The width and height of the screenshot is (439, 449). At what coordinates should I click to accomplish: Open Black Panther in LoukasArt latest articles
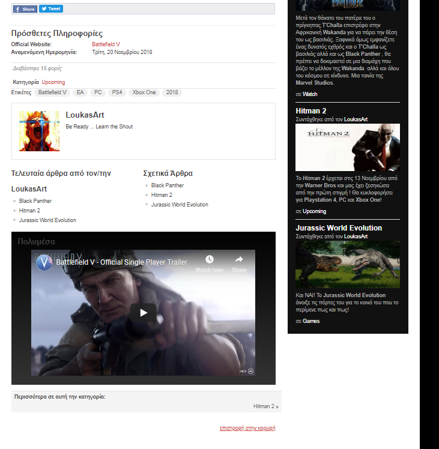35,201
